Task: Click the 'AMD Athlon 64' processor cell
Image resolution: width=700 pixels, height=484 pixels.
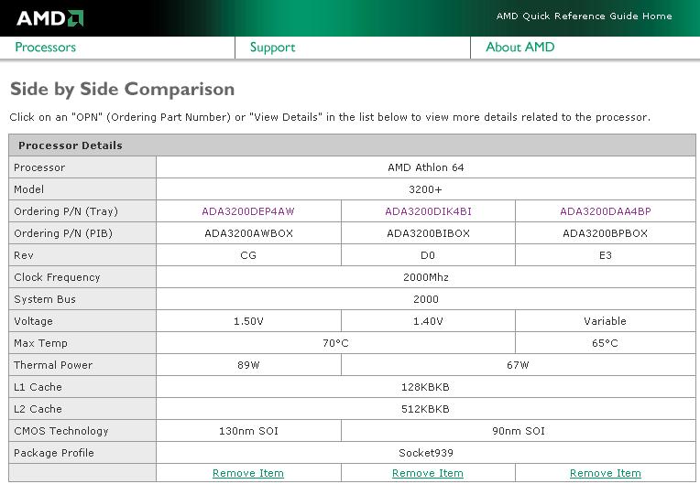Action: click(x=426, y=167)
